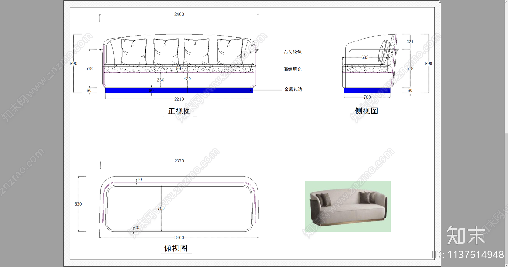Image resolution: width=508 pixels, height=267 pixels.
Task: Click the 700 dimension below side view
Action: tap(367, 97)
